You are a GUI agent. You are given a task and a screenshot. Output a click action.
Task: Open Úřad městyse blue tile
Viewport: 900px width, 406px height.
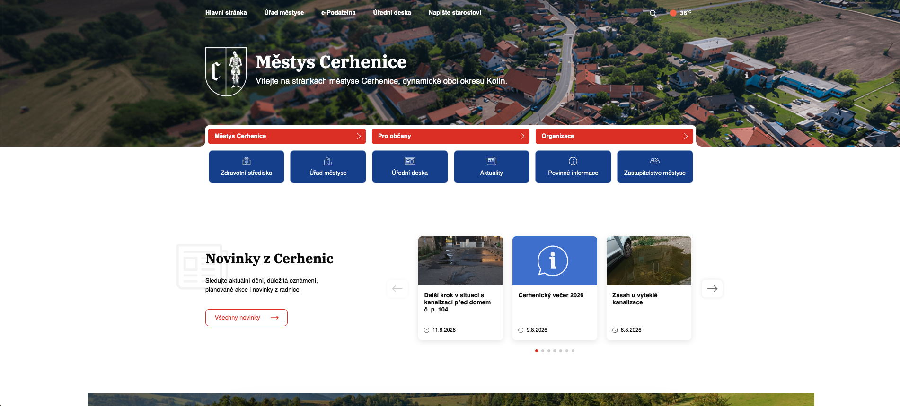(328, 167)
